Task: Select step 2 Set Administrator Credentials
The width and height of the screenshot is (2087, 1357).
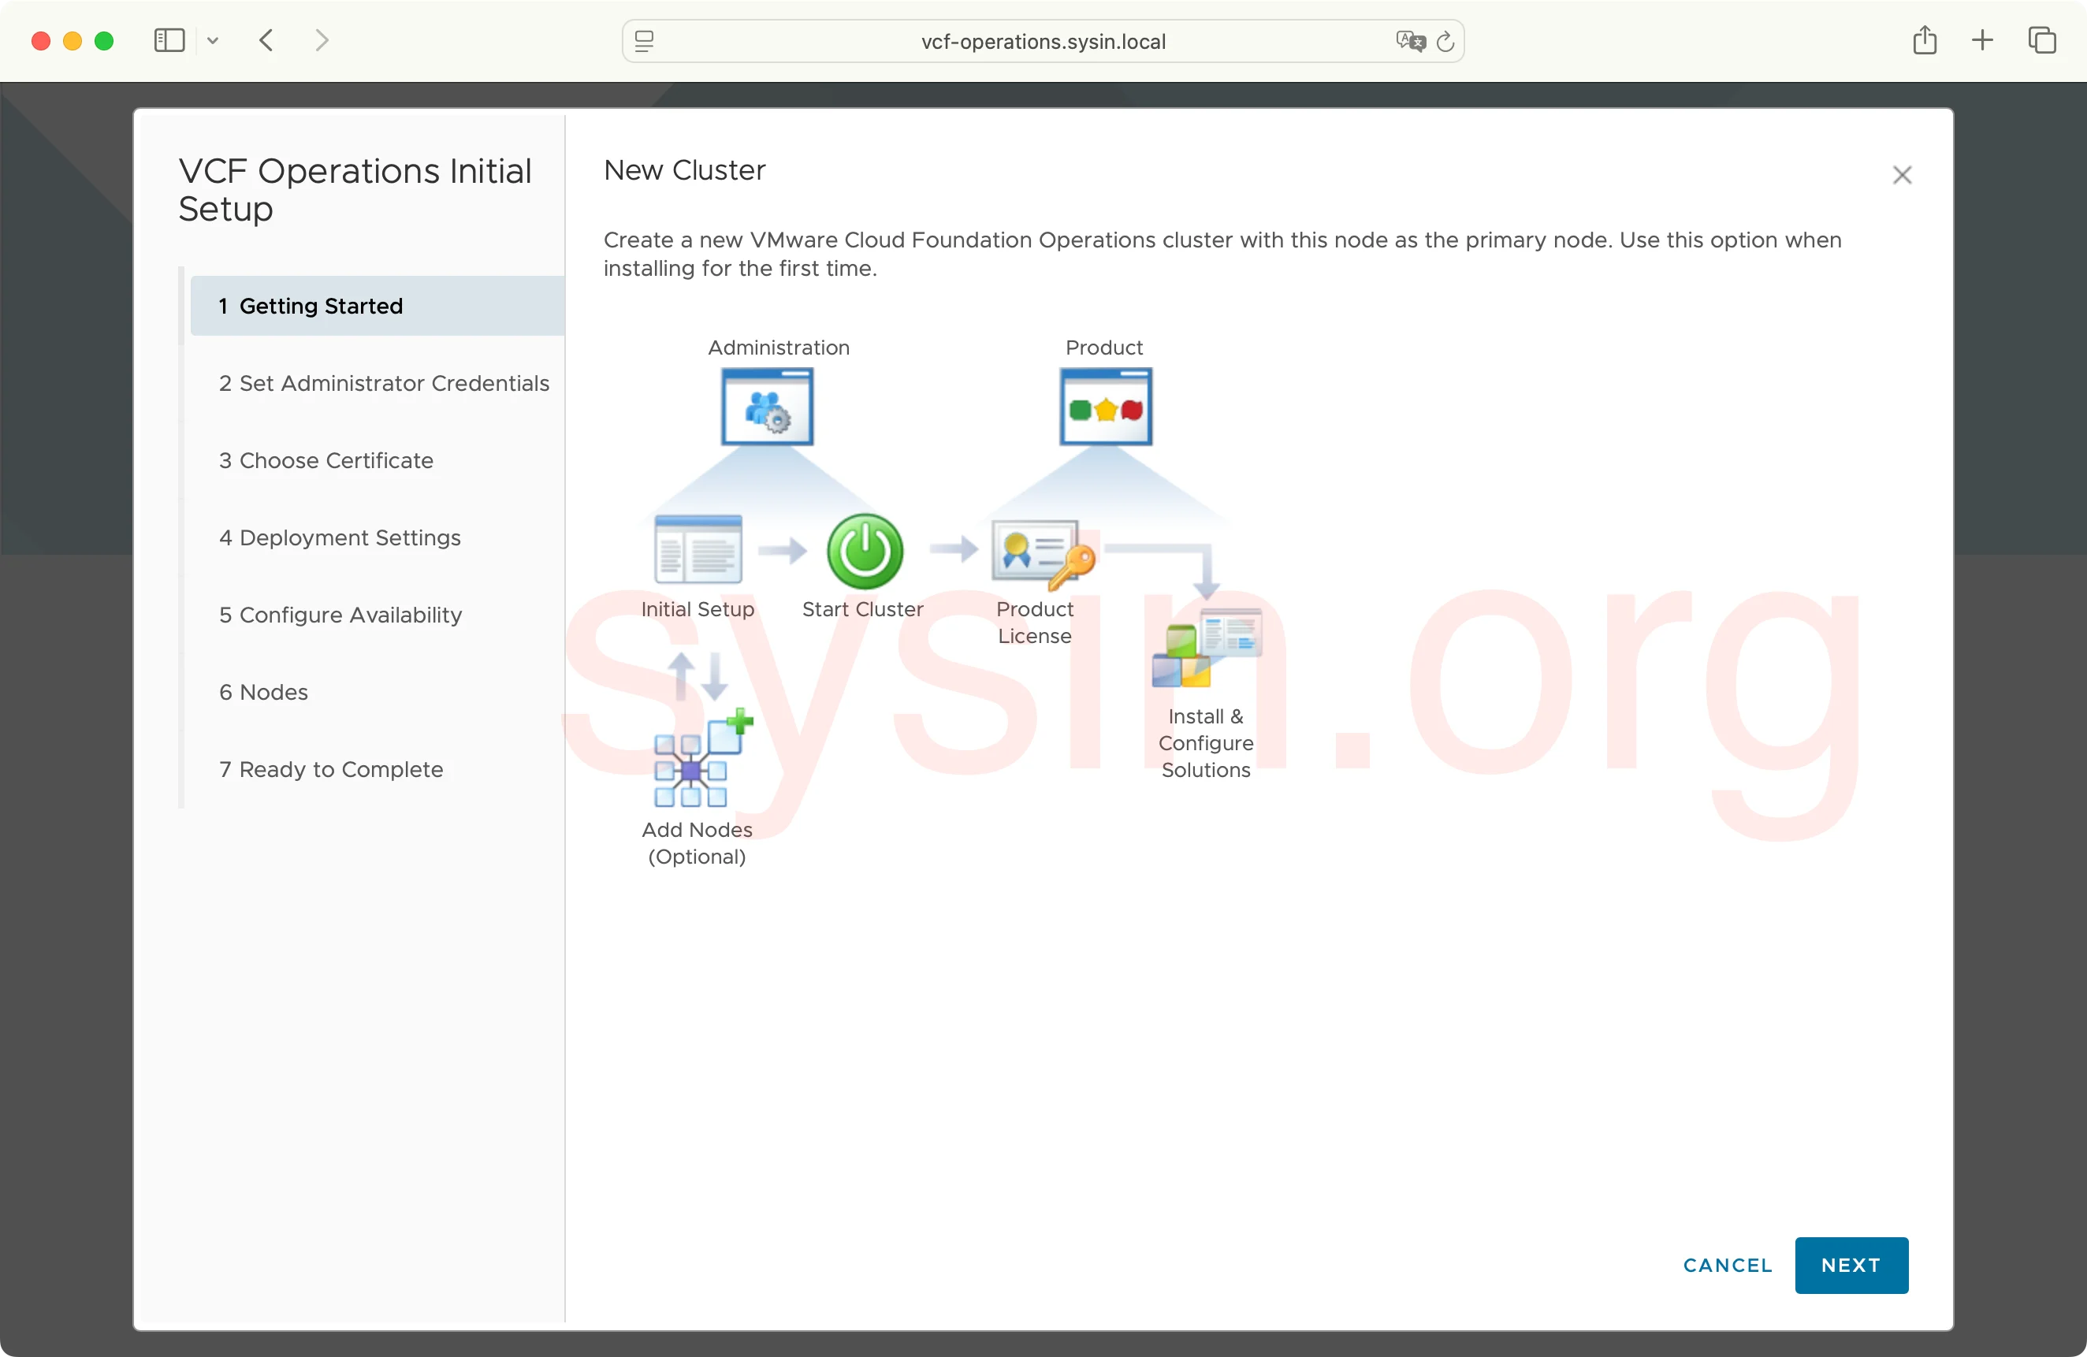Action: point(383,383)
